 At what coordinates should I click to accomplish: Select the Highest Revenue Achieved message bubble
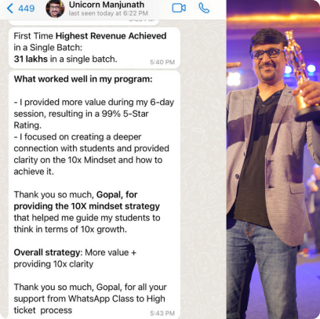[x=94, y=48]
